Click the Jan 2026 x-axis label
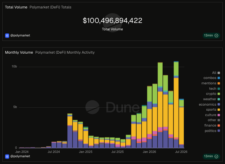 149,152
